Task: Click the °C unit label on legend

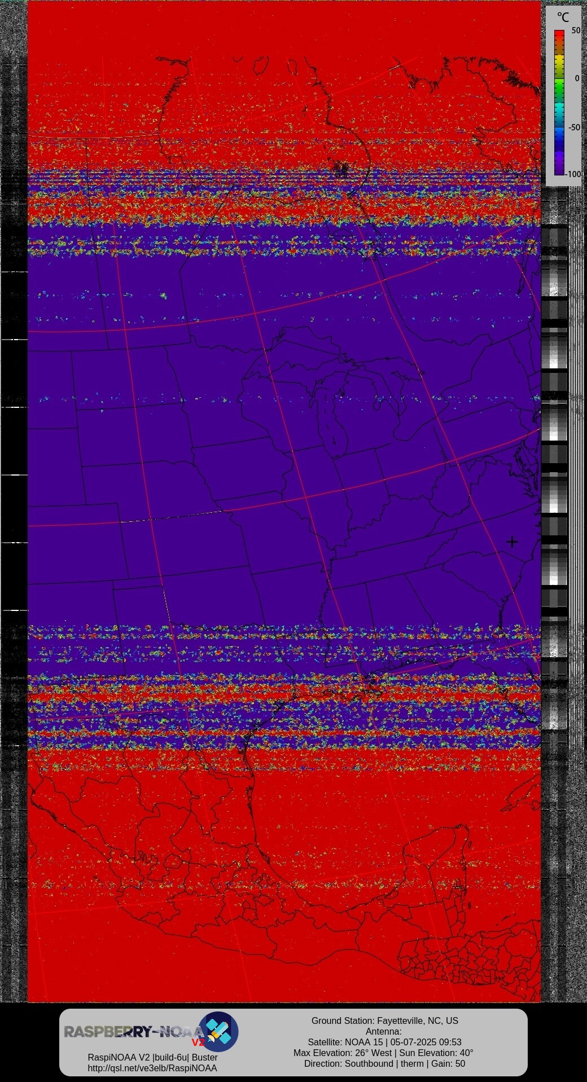Action: click(x=563, y=17)
